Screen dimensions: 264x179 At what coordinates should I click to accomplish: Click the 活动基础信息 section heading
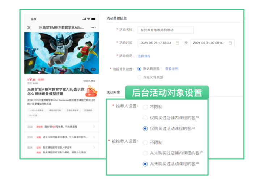coord(116,18)
